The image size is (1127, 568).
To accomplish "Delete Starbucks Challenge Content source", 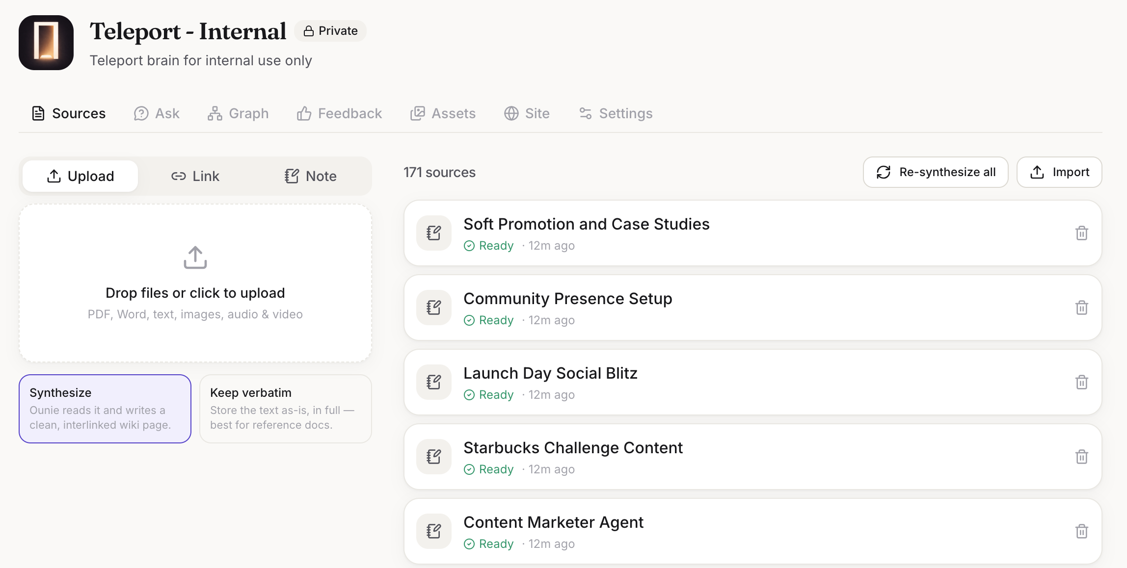I will 1082,457.
